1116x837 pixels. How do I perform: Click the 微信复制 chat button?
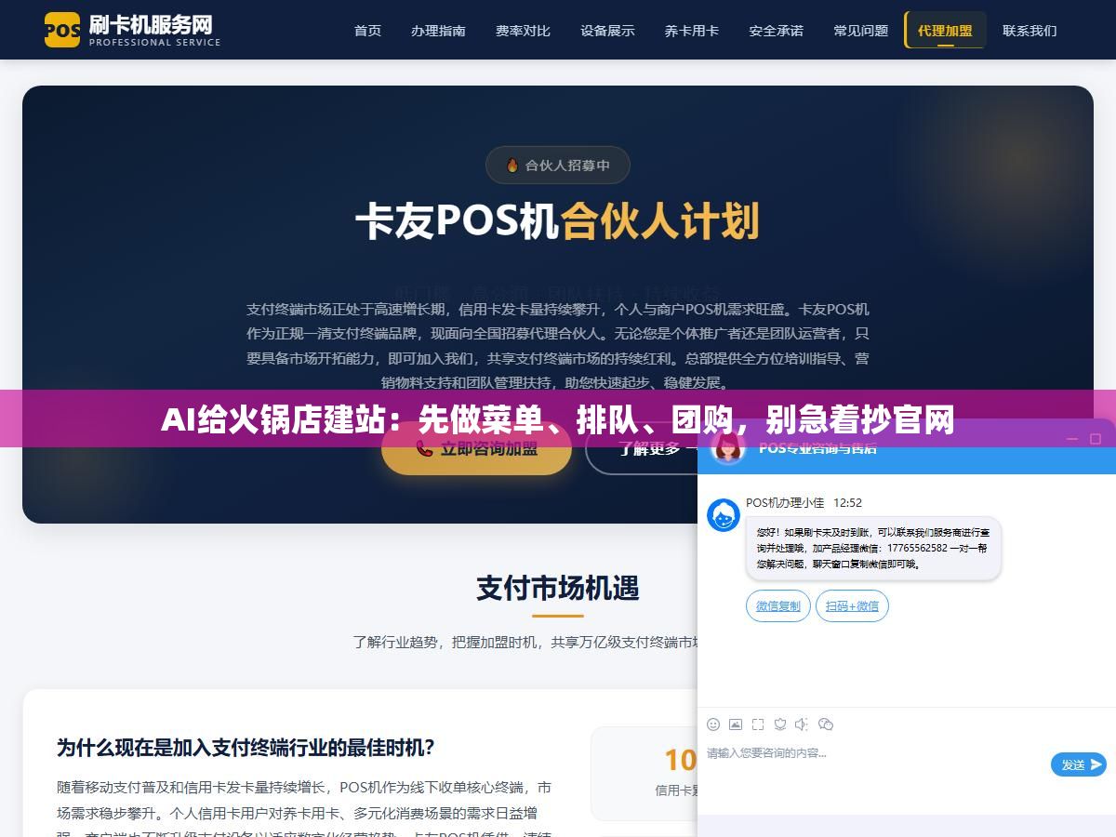(778, 606)
